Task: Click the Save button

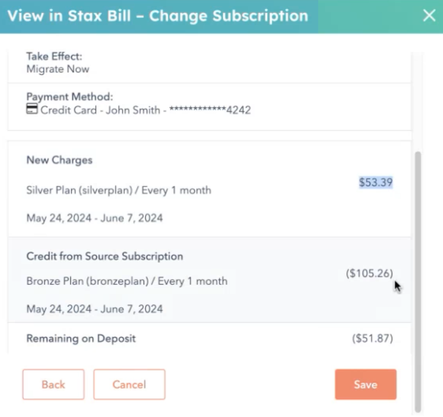Action: pos(366,384)
